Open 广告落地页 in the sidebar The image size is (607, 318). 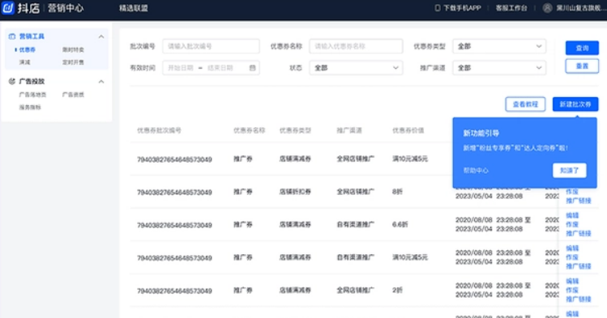pos(32,95)
